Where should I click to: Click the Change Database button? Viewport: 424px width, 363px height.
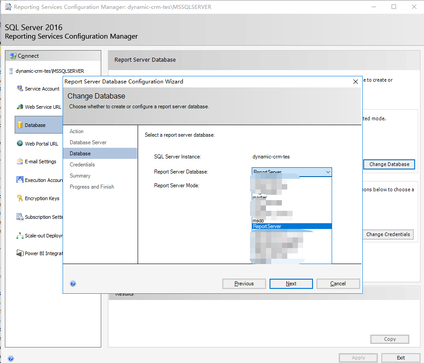389,164
